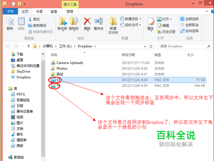Refresh the address bar
The width and height of the screenshot is (214, 161).
point(151,46)
